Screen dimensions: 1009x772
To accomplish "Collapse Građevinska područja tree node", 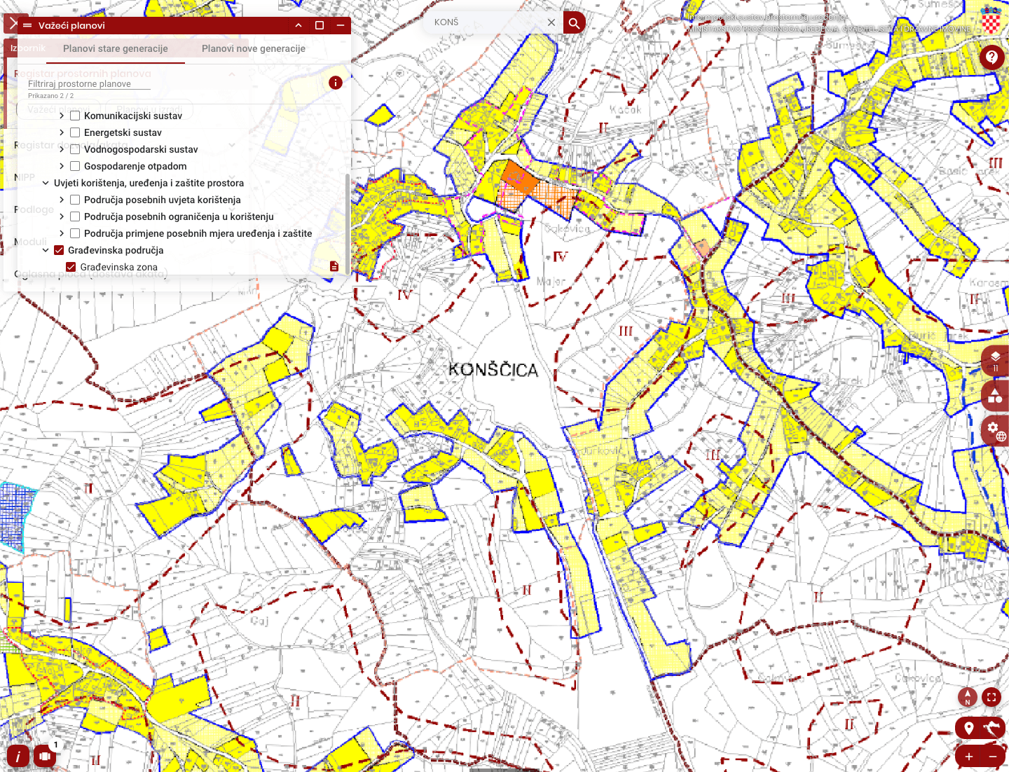I will pyautogui.click(x=46, y=250).
